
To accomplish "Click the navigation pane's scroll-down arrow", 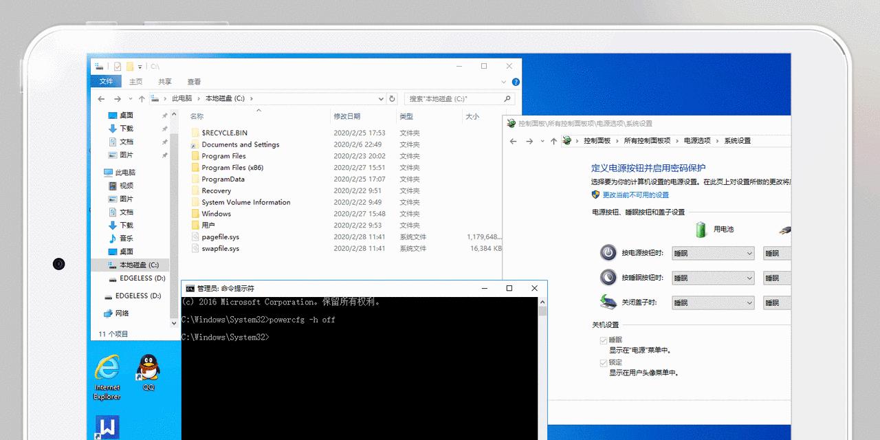I will pyautogui.click(x=174, y=322).
